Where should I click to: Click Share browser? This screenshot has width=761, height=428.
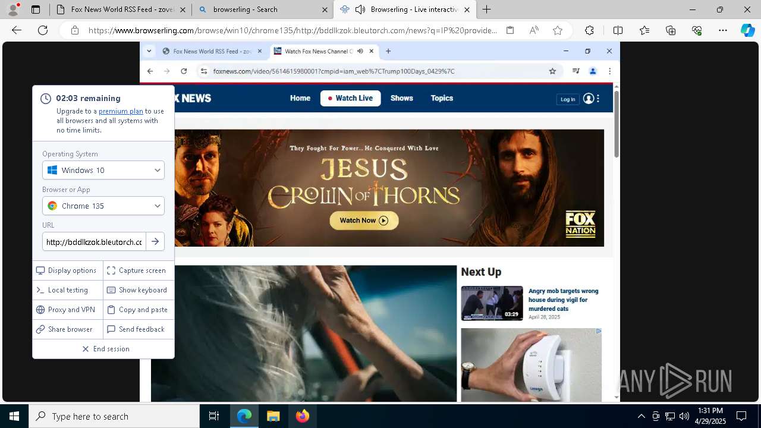tap(68, 329)
